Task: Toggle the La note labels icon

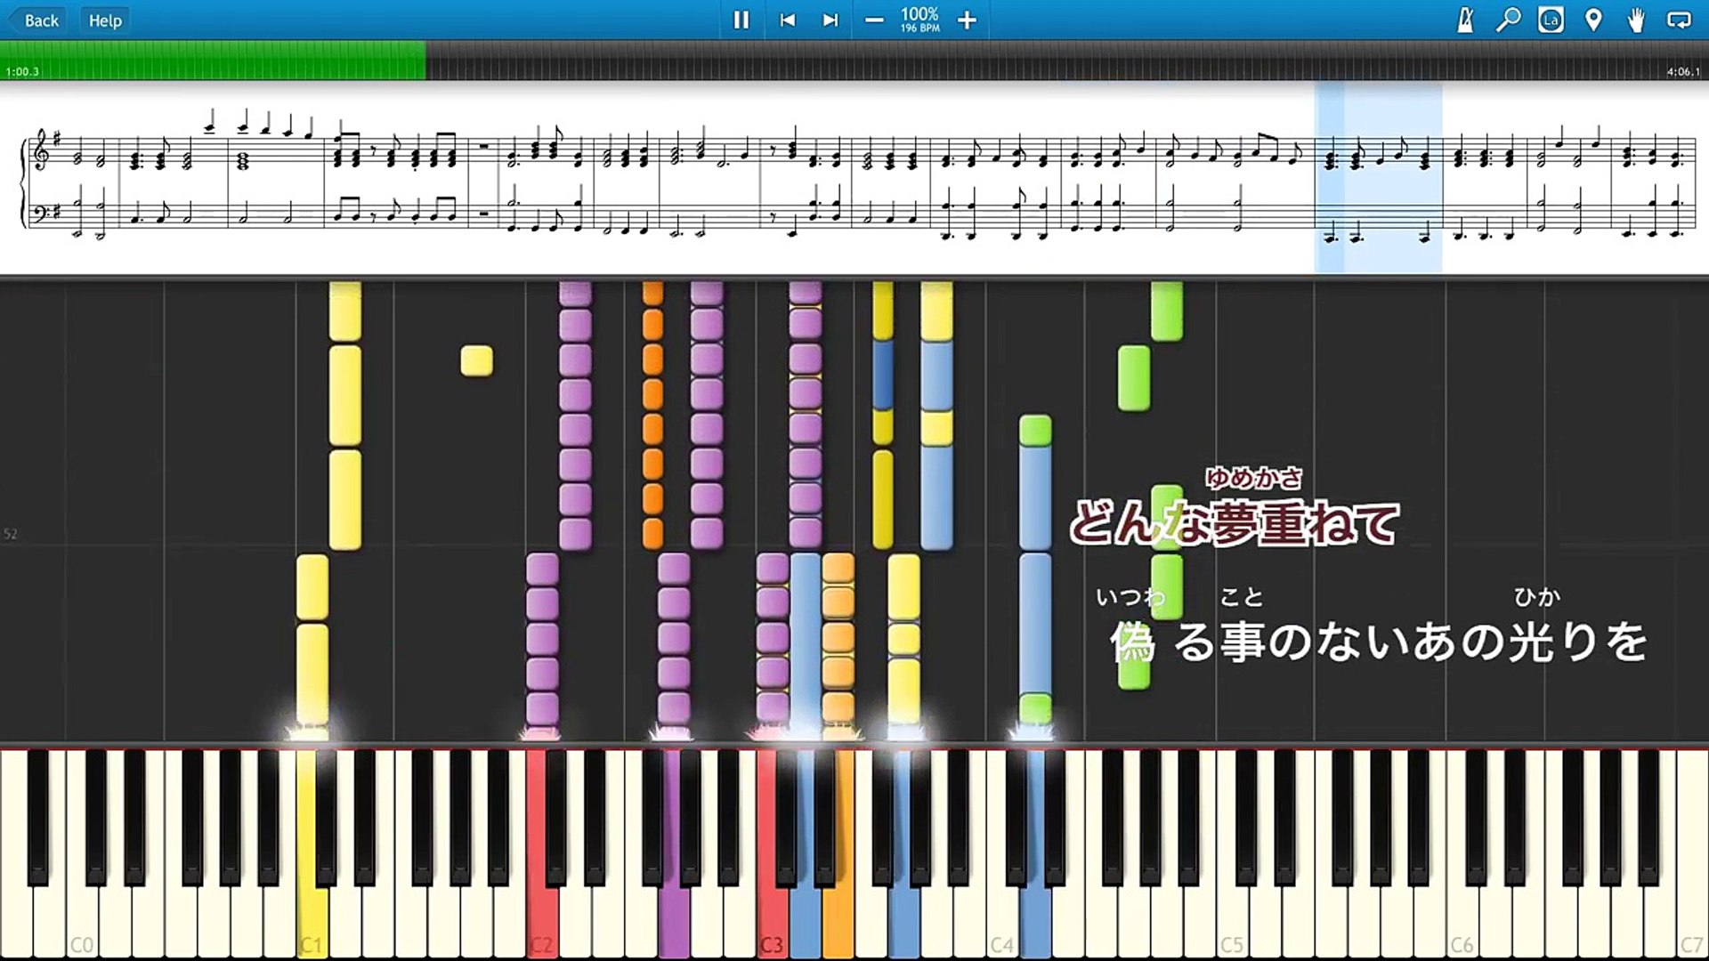Action: 1551,20
